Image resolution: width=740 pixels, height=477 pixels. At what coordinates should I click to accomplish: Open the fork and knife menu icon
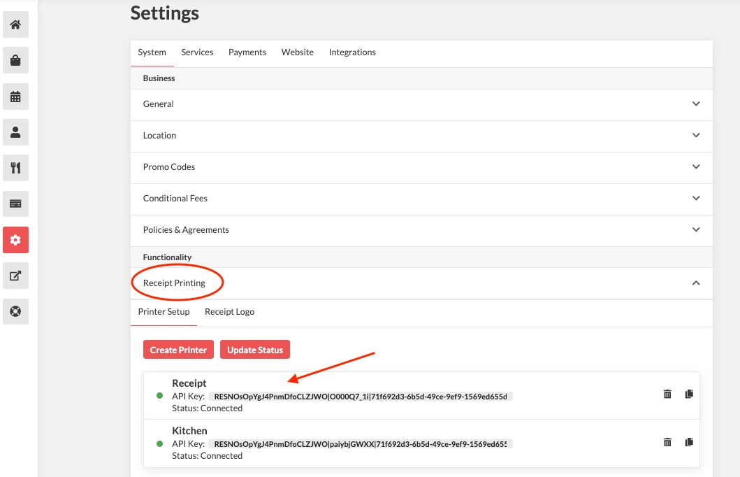click(x=15, y=168)
